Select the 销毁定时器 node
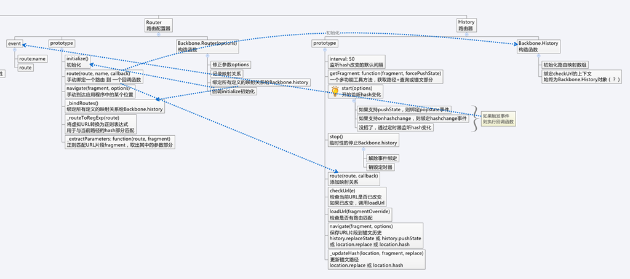The width and height of the screenshot is (630, 279). click(380, 167)
